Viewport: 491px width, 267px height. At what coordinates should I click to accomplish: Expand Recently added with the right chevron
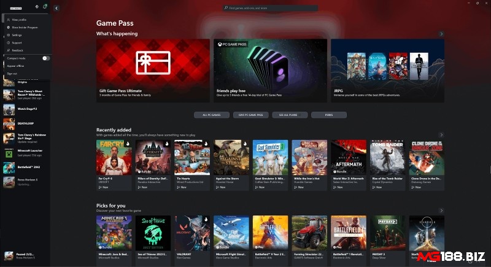pos(441,134)
